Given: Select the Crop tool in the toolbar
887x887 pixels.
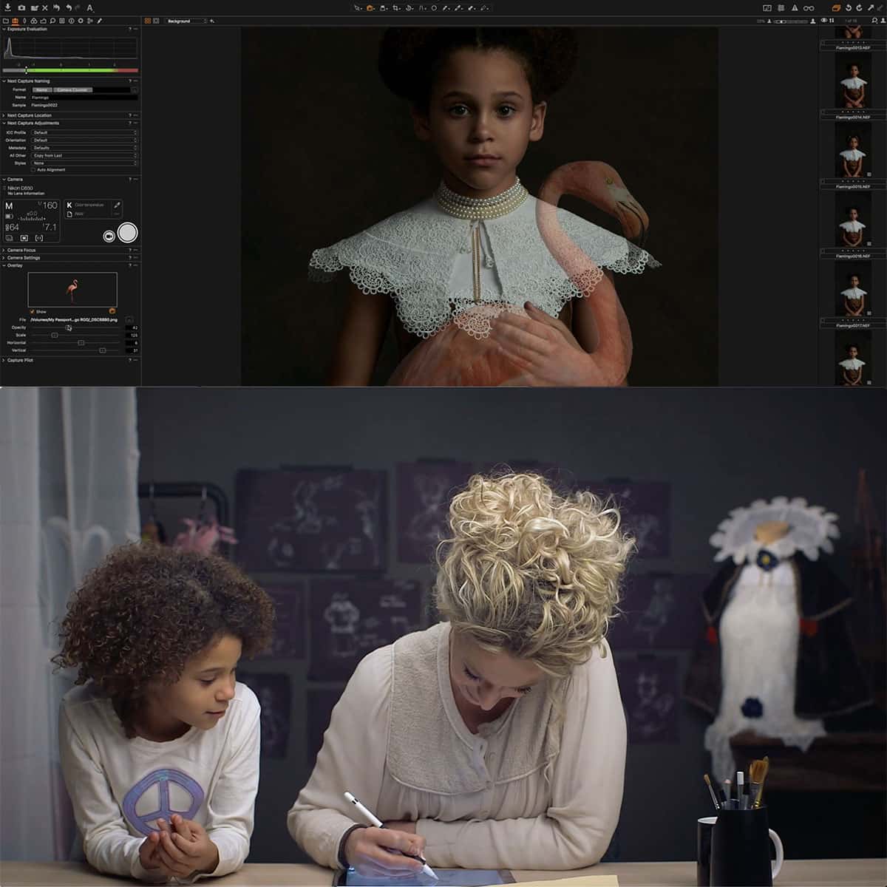Looking at the screenshot, I should pyautogui.click(x=397, y=7).
